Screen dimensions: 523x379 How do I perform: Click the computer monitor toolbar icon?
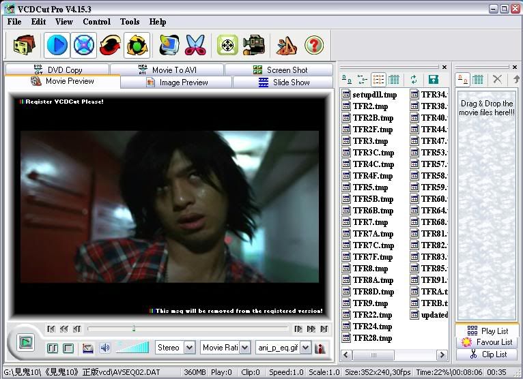coord(169,45)
